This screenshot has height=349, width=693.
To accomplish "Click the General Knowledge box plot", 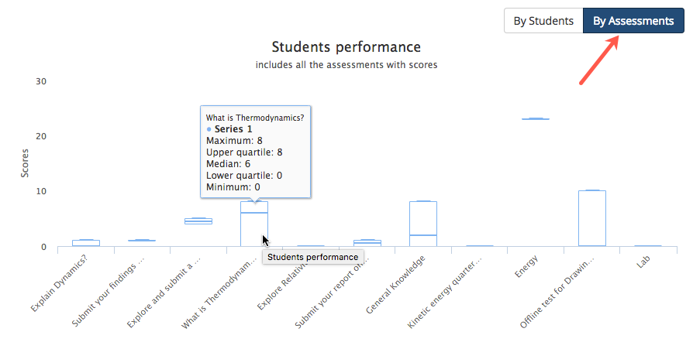I will (423, 224).
